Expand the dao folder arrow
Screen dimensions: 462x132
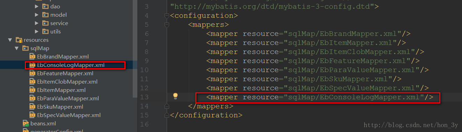click(37, 6)
